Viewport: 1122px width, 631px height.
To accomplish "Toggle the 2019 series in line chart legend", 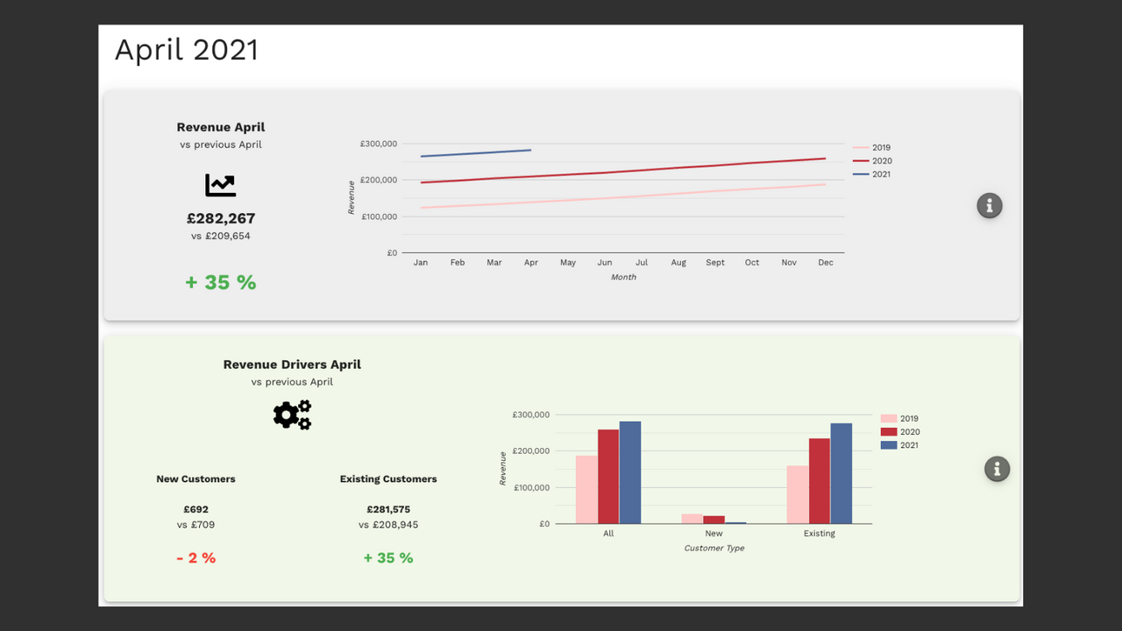I will [871, 148].
